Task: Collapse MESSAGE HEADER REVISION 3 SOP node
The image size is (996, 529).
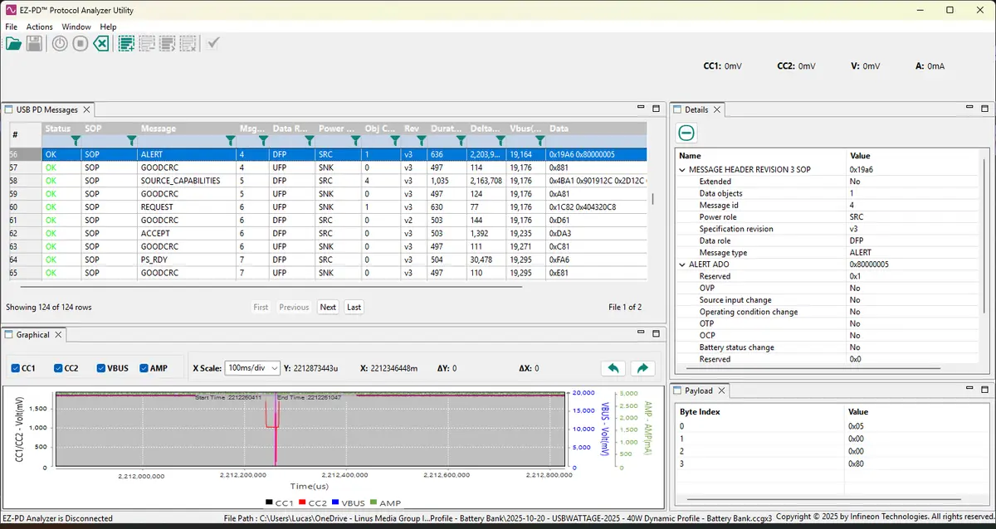Action: coord(683,169)
